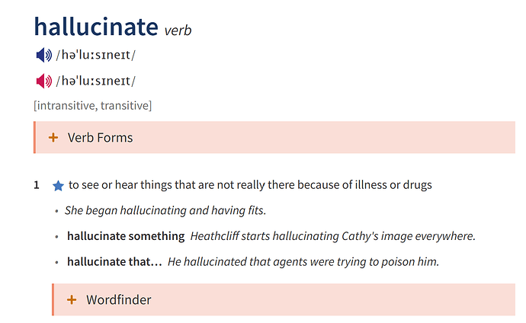The image size is (526, 323).
Task: Click the British phonetic transcription text
Action: 95,55
